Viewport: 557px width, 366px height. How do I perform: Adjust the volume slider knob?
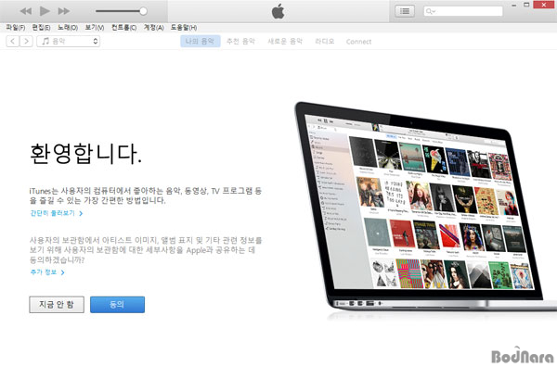[143, 11]
